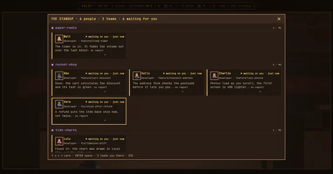Viewport: 333px width, 174px height.
Task: Click the rocket-shop waiting count on right
Action: [277, 65]
